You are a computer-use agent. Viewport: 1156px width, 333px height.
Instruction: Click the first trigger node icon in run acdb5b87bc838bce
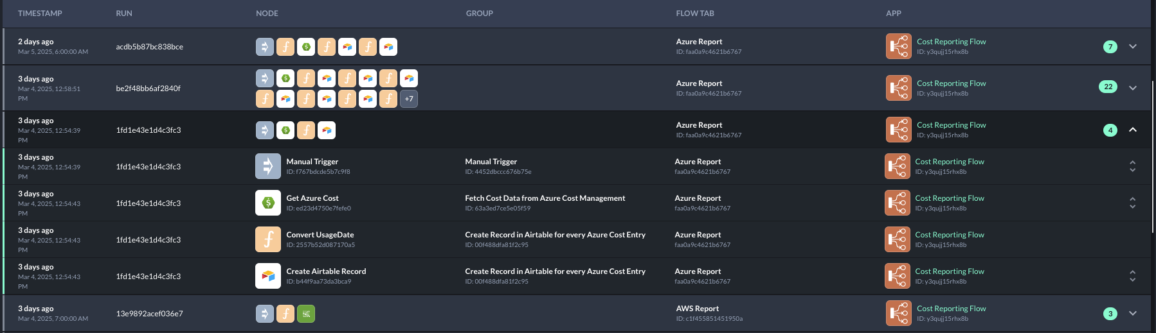(265, 47)
